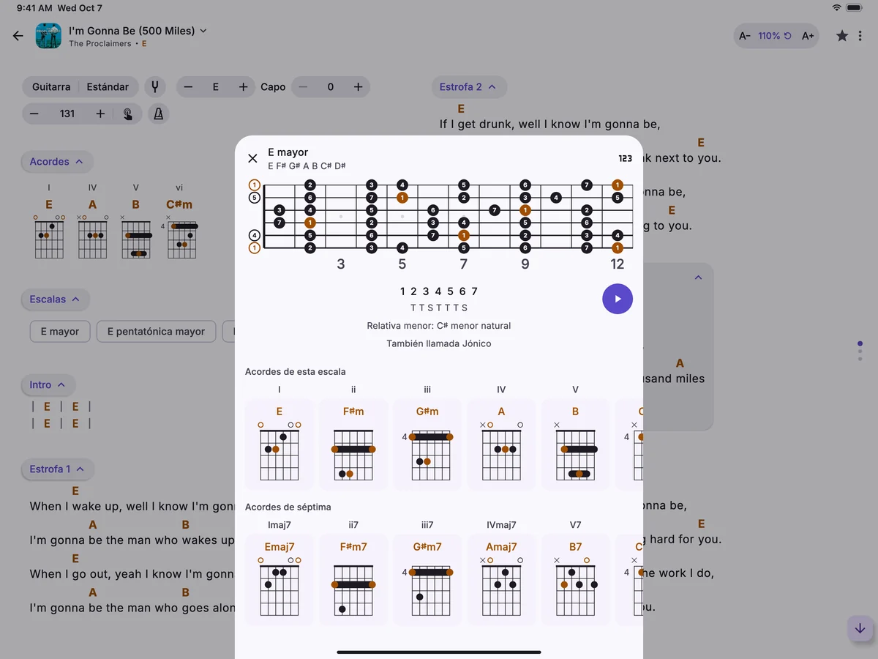This screenshot has height=659, width=878.
Task: Decrease text size with A-
Action: click(x=745, y=36)
